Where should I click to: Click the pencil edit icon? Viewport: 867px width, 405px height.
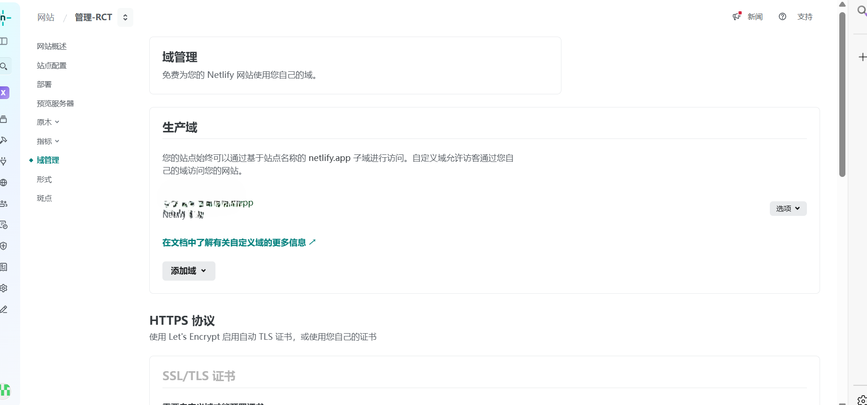point(4,309)
